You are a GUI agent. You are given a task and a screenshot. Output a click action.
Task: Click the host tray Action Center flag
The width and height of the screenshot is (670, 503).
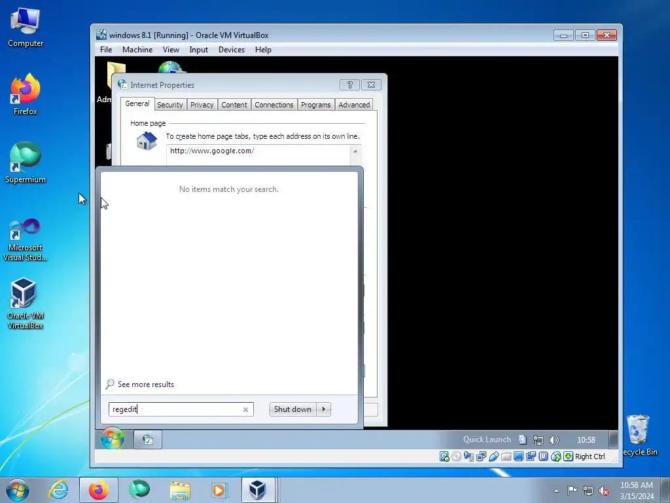(x=572, y=490)
